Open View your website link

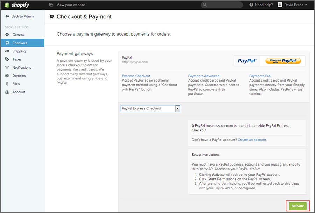[70, 5]
